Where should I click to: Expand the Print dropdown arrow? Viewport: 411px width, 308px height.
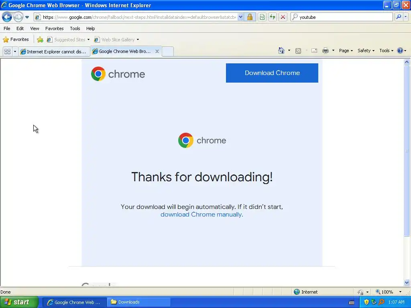click(333, 51)
